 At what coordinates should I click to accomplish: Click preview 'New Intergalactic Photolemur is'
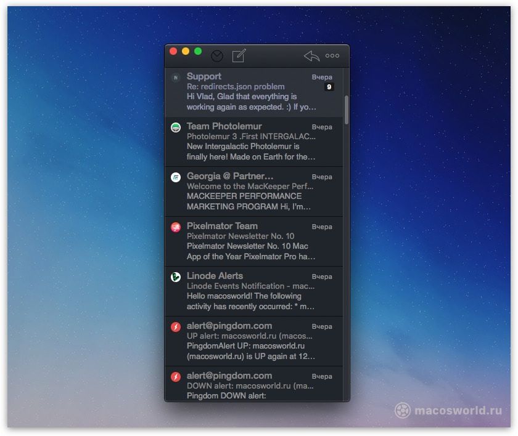click(x=243, y=147)
